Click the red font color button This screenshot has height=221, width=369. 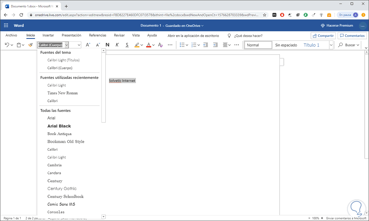(149, 45)
